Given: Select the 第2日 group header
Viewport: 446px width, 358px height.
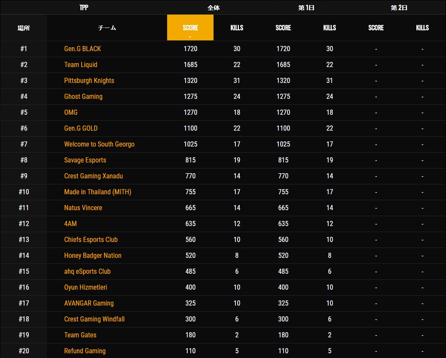Looking at the screenshot, I should [x=399, y=8].
